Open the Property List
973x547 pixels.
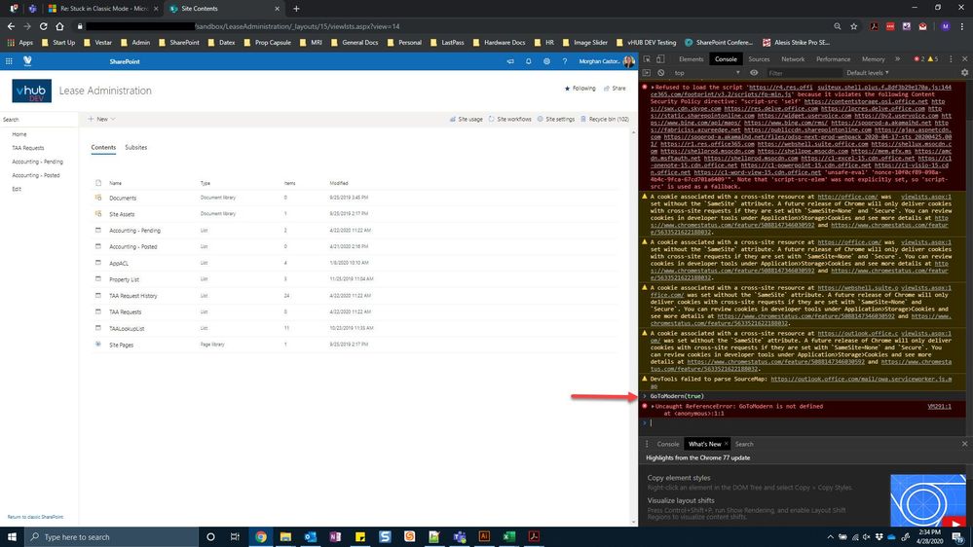[x=124, y=279]
